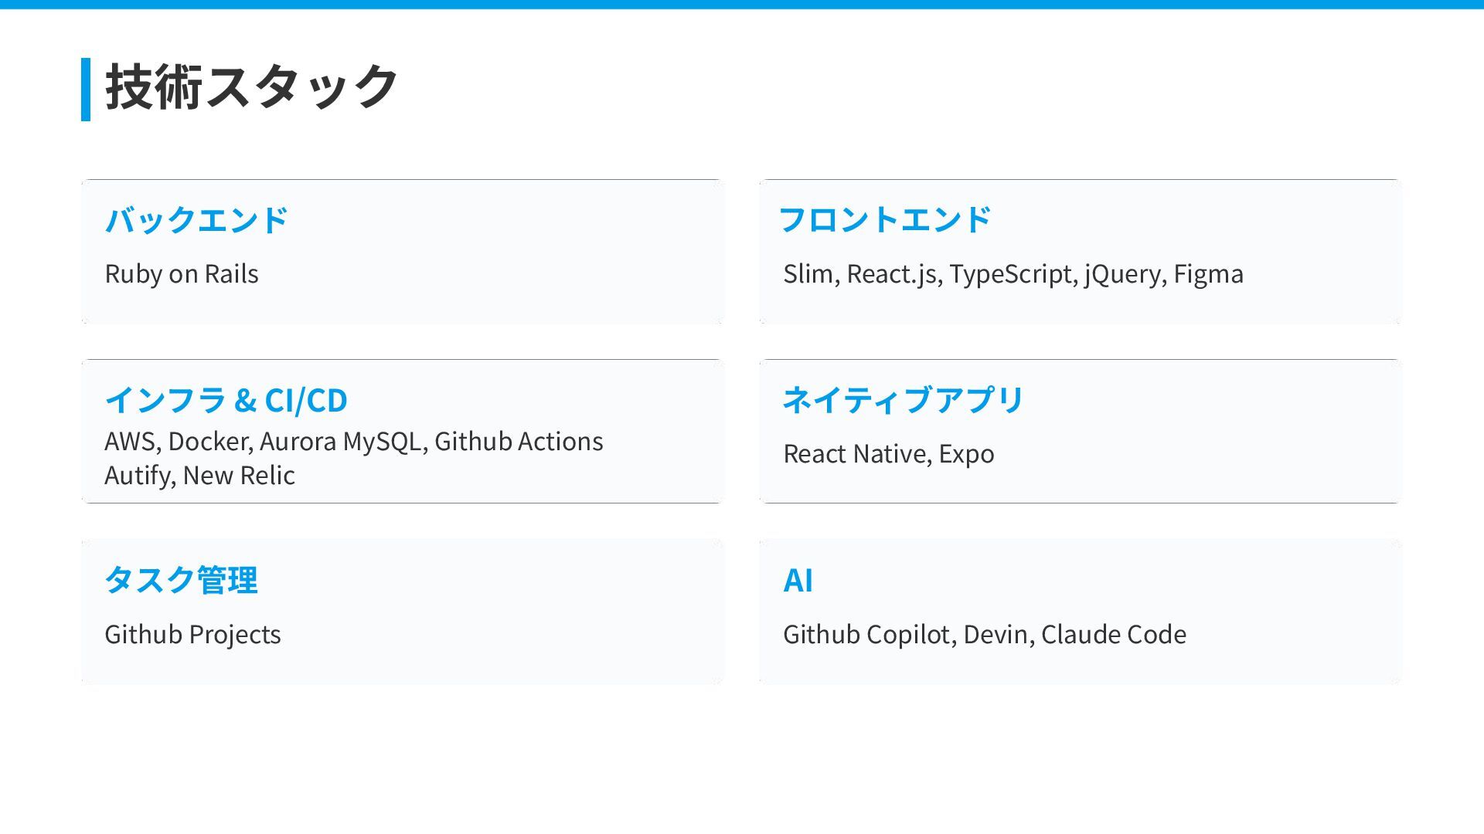Select the React Native text
Screen dimensions: 1484x834
(x=854, y=454)
